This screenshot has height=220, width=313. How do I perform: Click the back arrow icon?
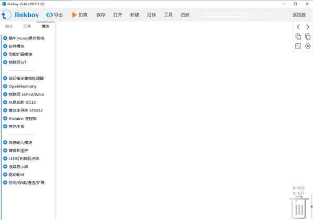click(x=298, y=27)
